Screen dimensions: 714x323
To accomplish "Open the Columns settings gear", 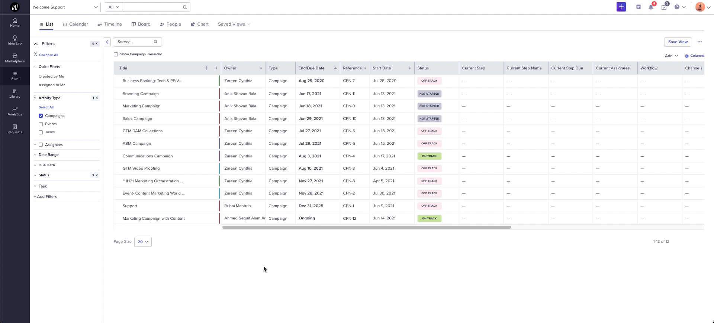I will click(x=695, y=56).
